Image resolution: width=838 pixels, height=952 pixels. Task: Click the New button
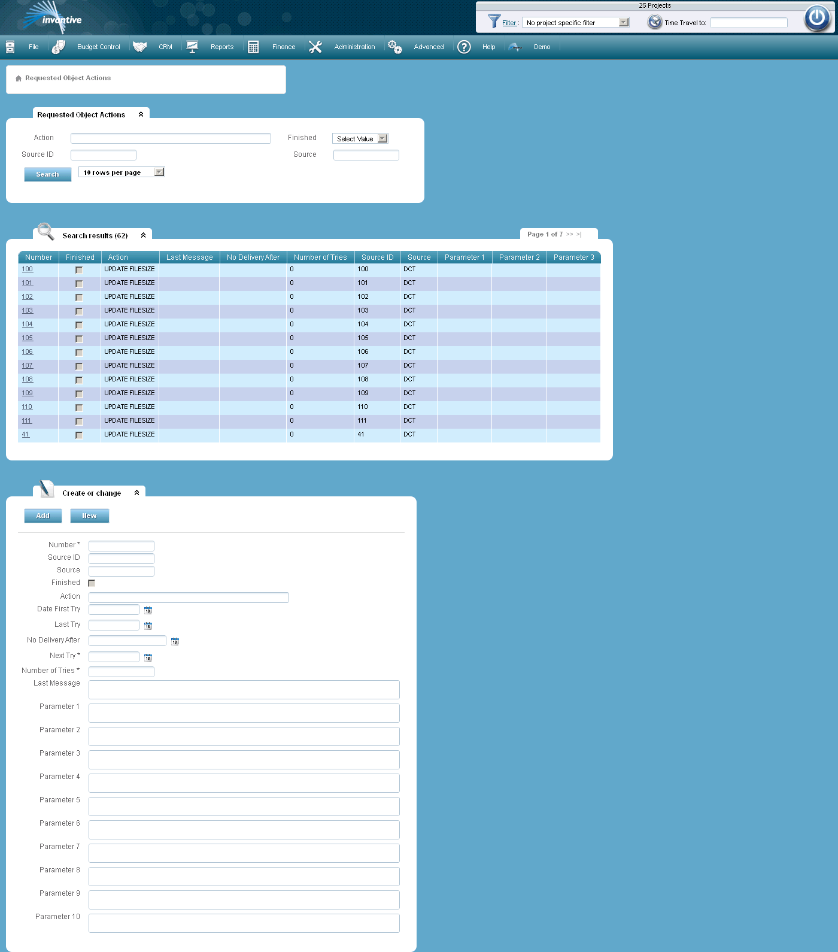(89, 516)
